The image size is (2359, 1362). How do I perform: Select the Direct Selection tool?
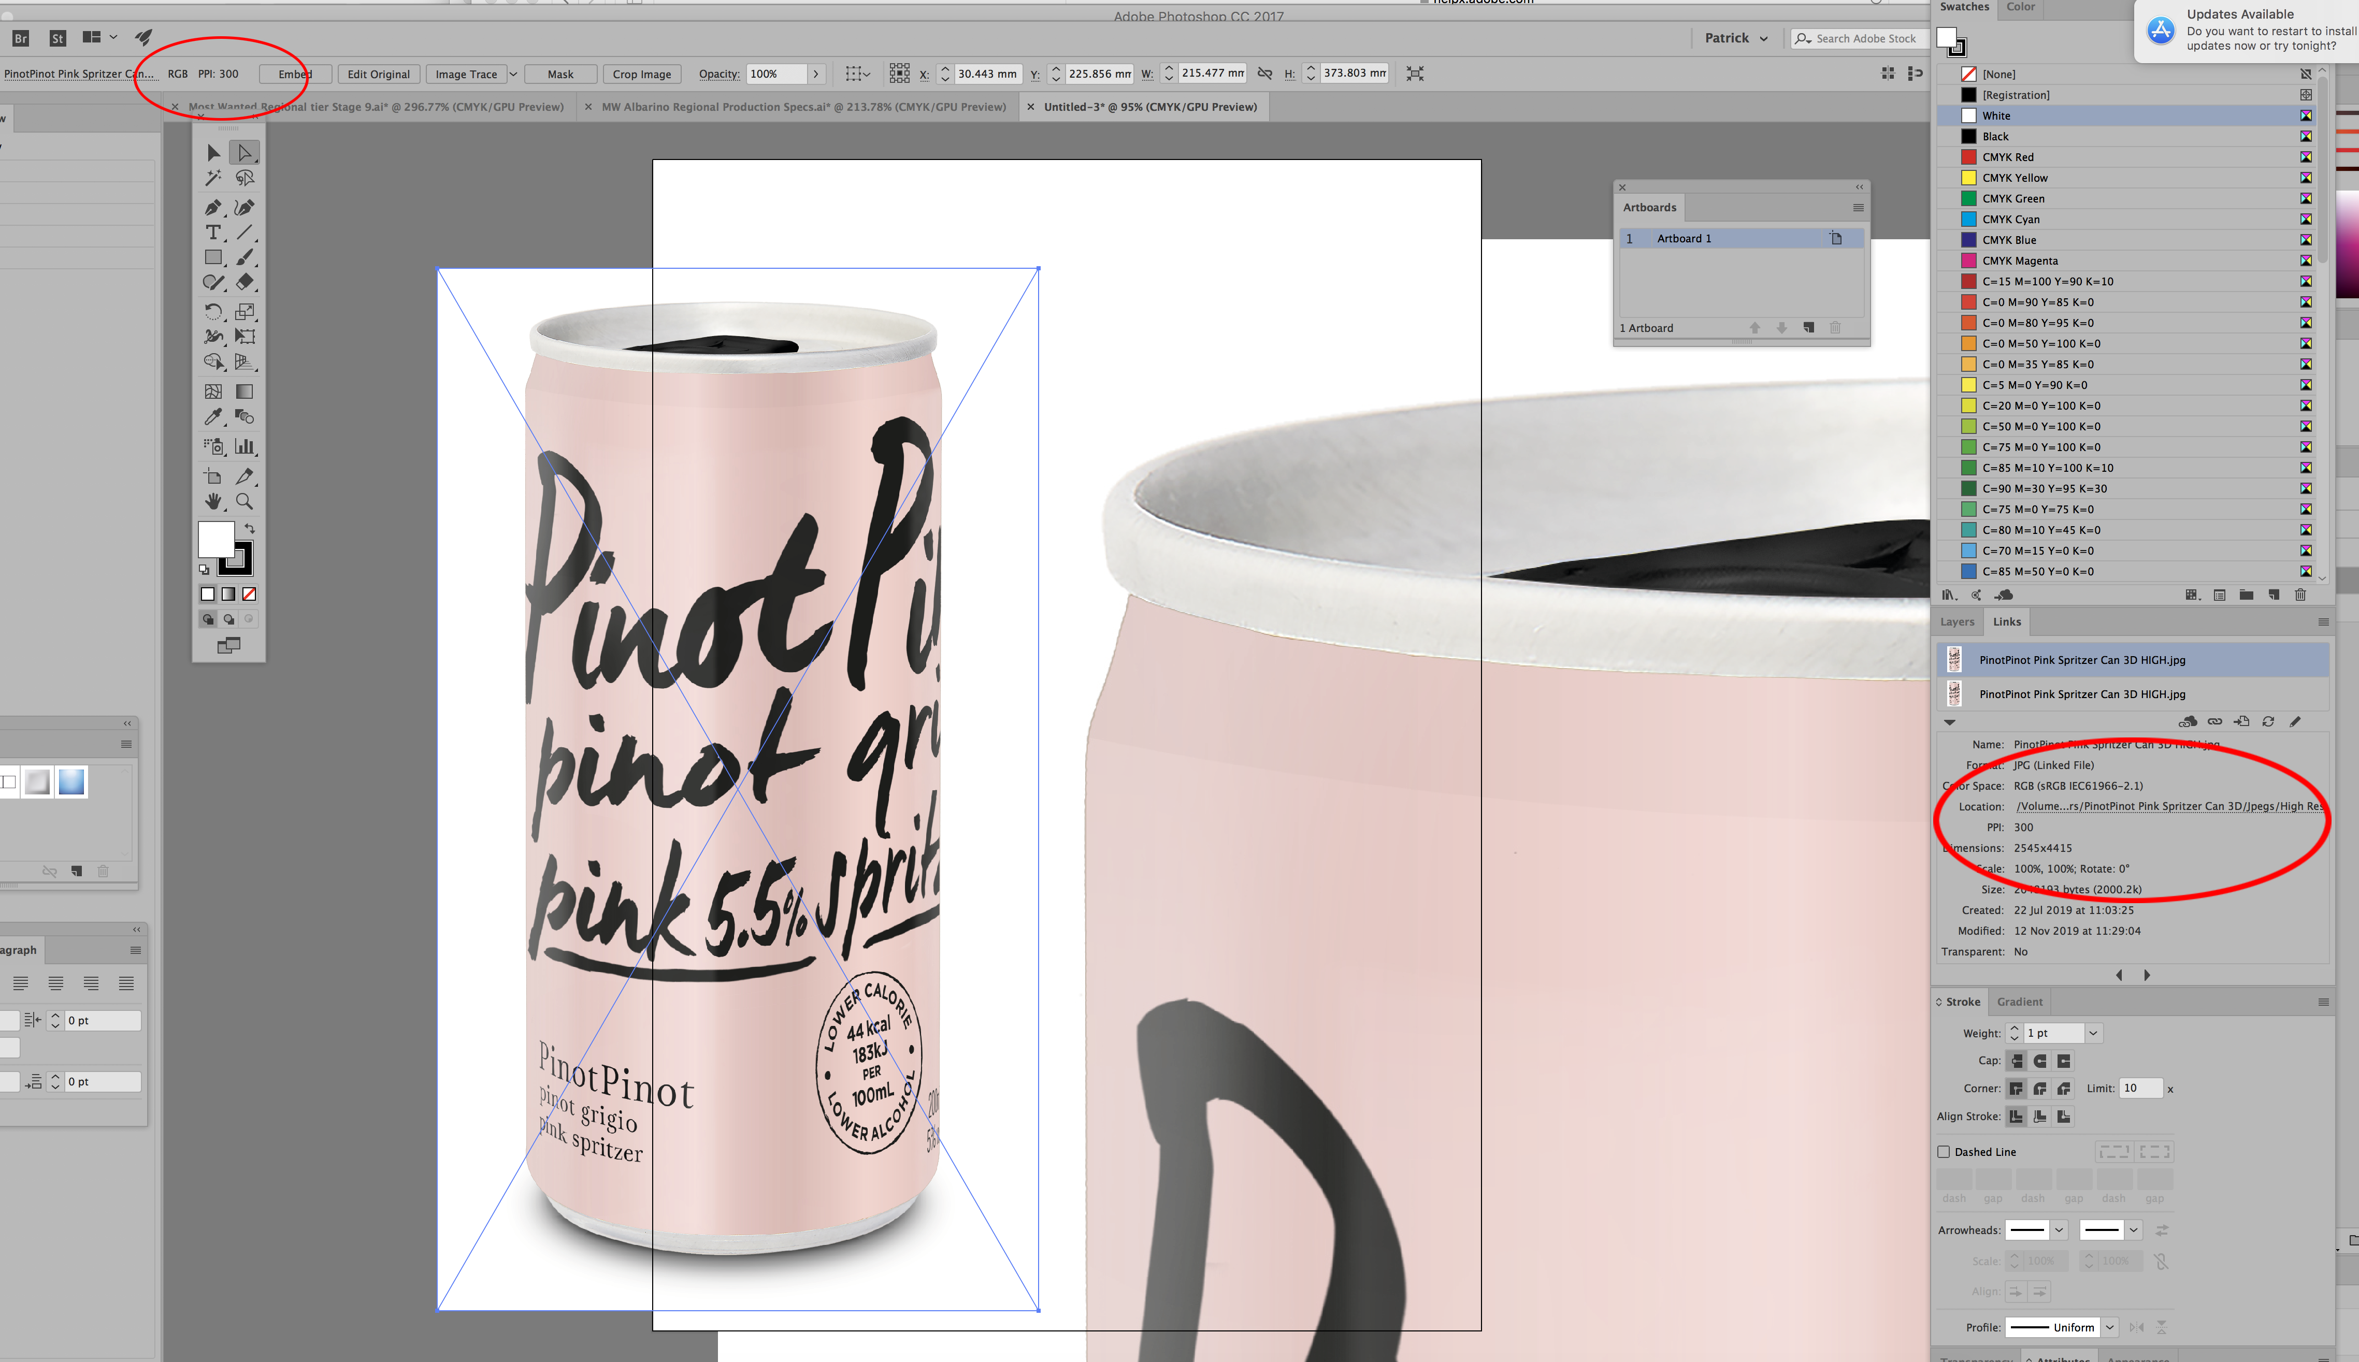tap(244, 152)
